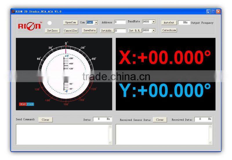232x160 pixels.
Task: Maximize the RION 2D Studio window
Action: tap(213, 12)
